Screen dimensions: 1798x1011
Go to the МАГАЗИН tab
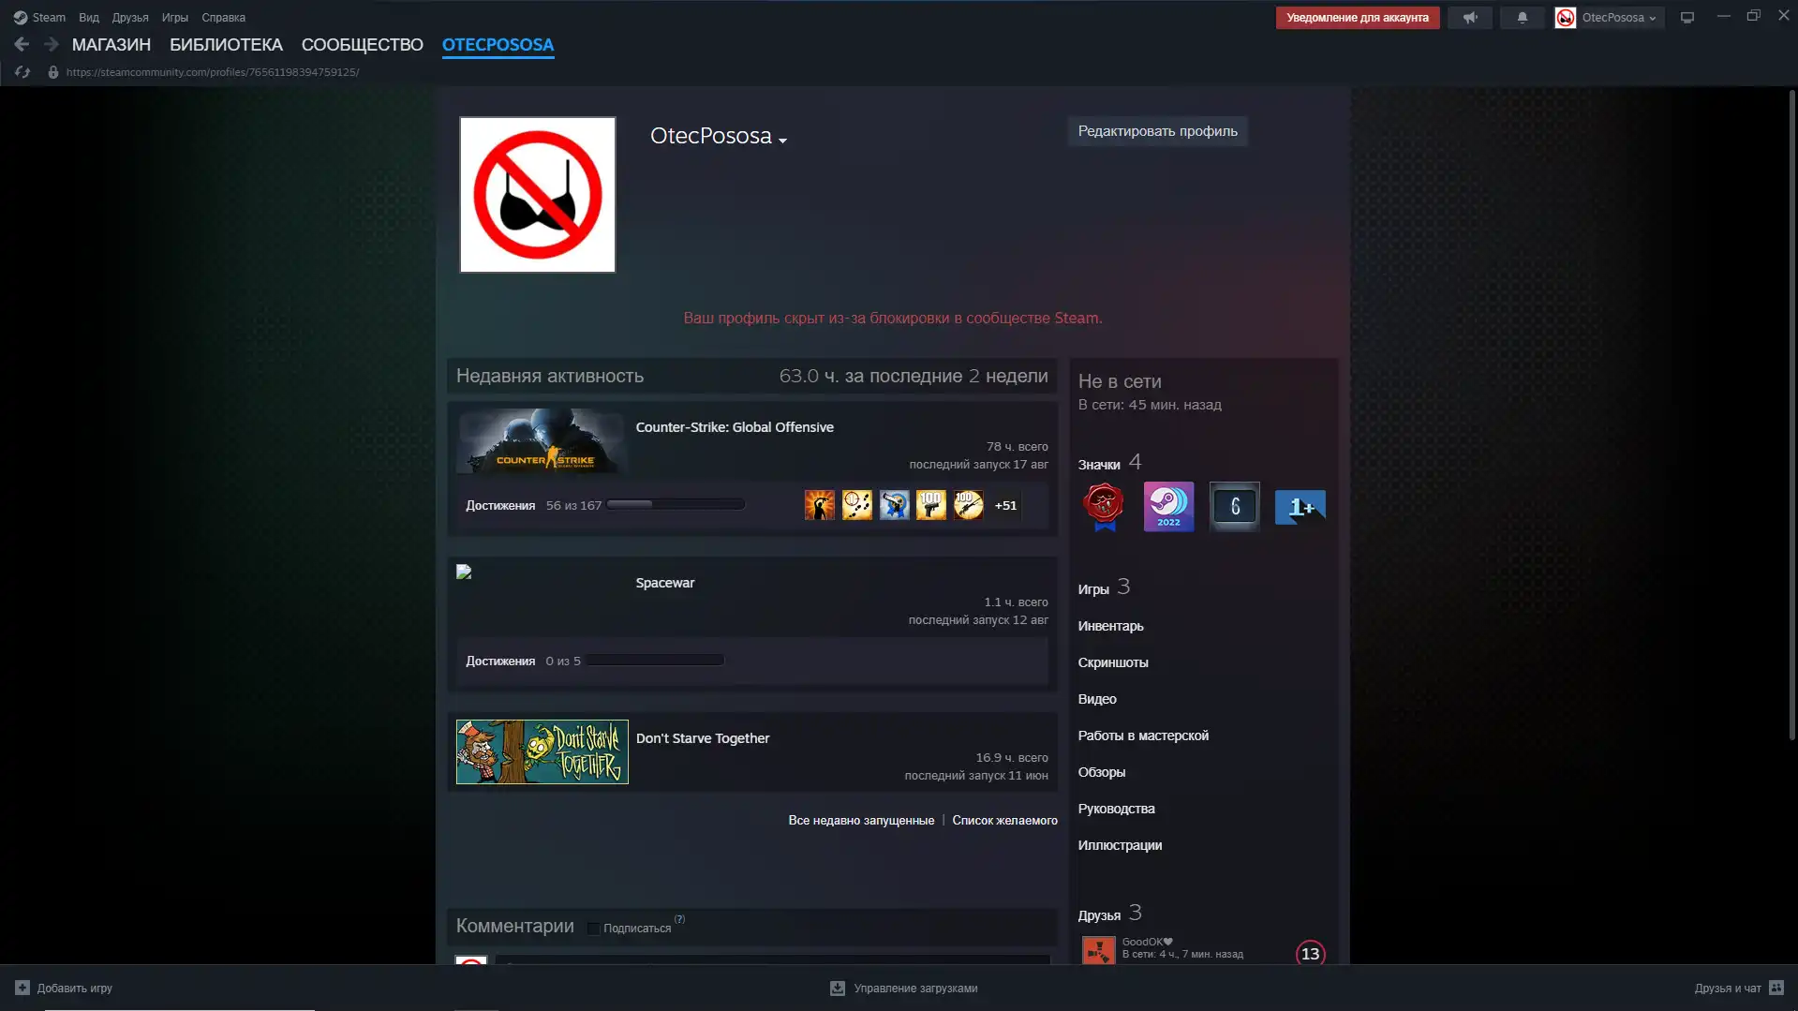111,44
